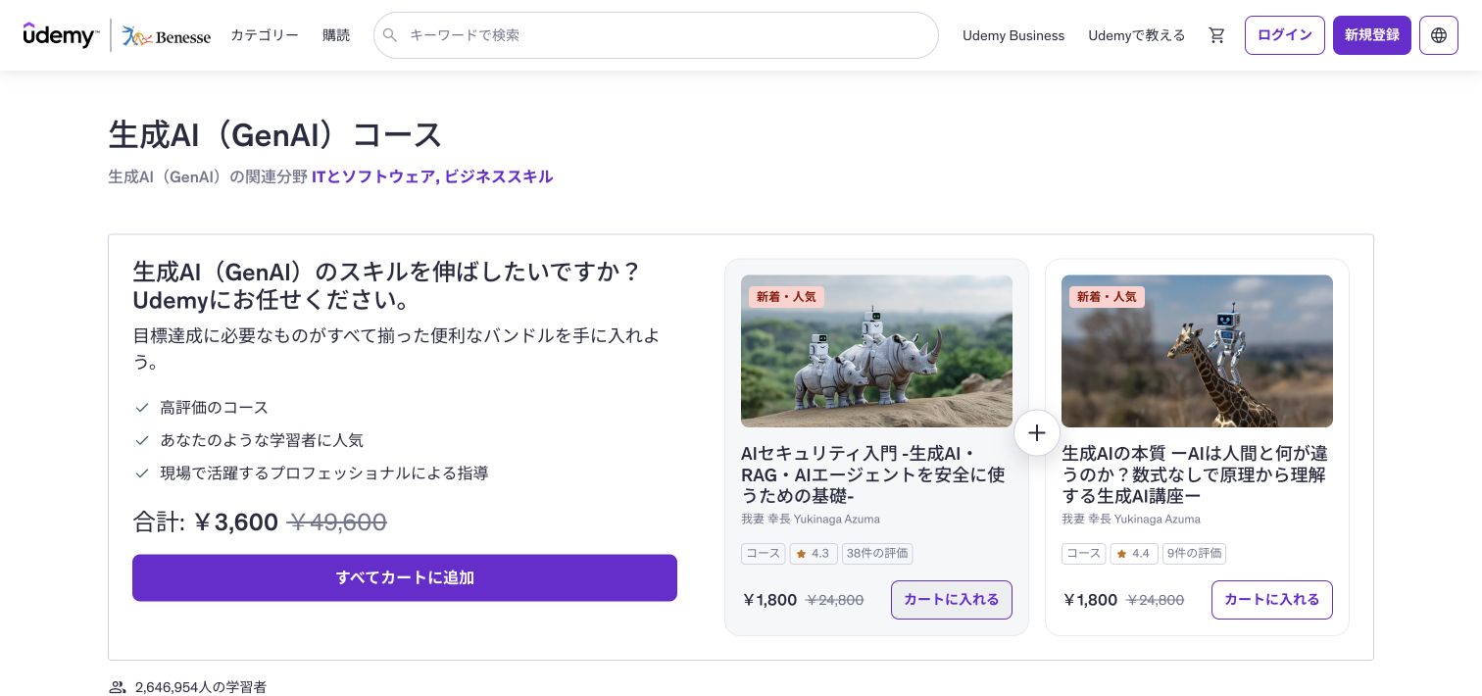
Task: Click the 生成AI（GenAI）コース heading
Action: [275, 135]
